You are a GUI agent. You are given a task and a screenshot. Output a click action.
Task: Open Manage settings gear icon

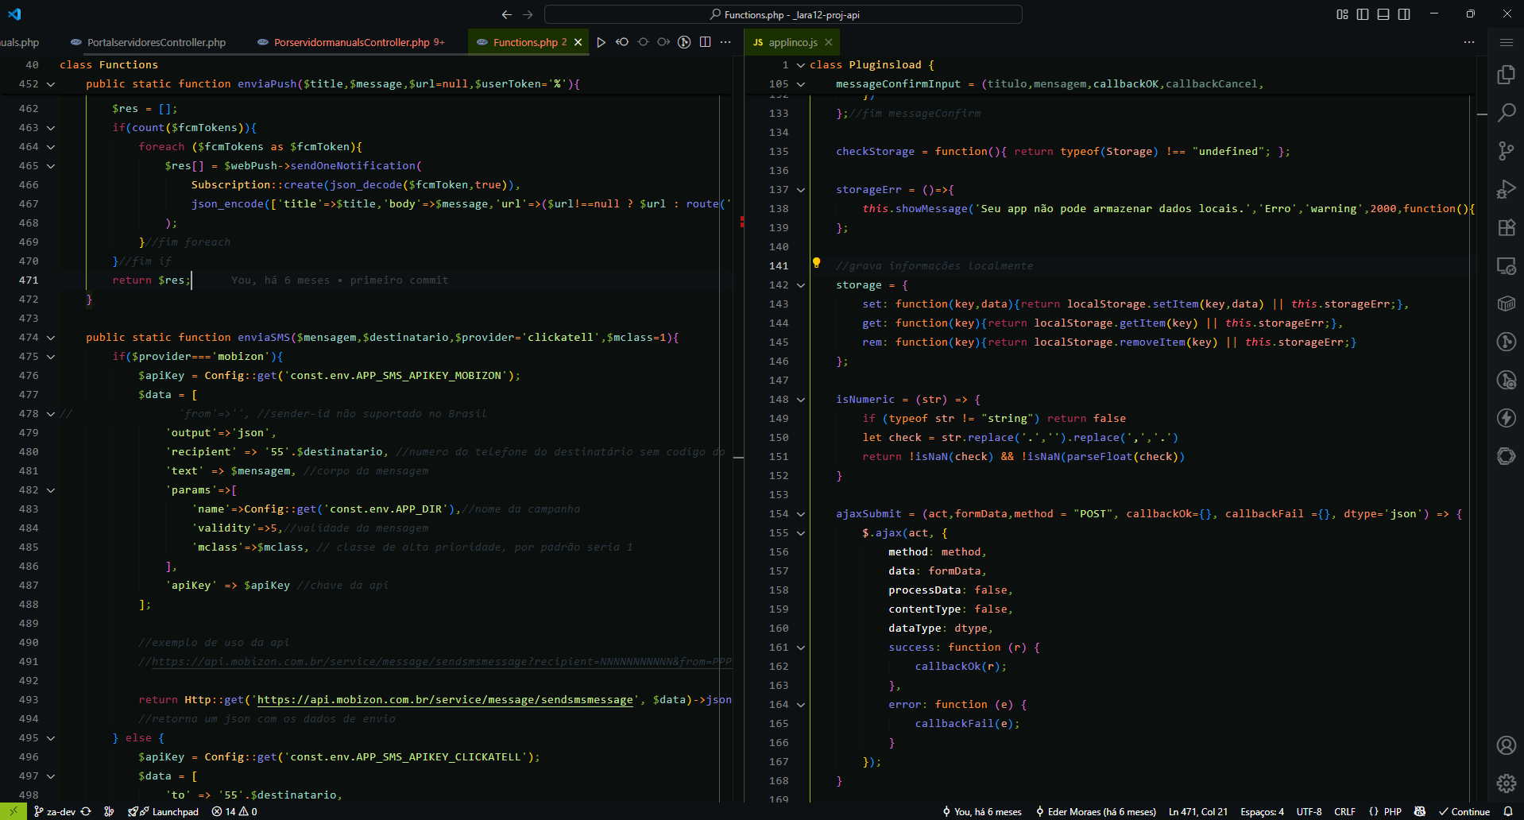pos(1506,783)
